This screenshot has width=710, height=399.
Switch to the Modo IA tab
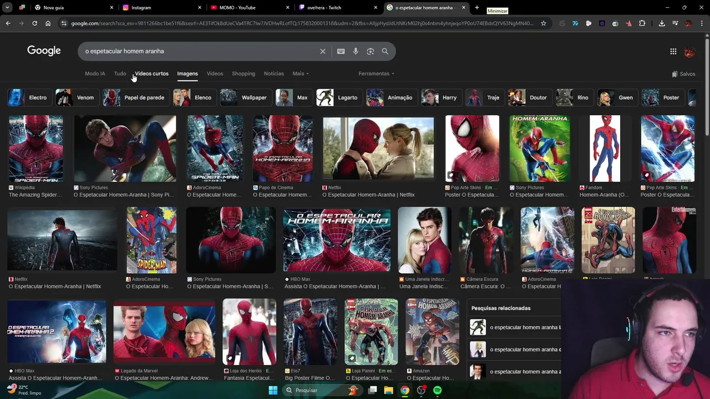point(95,74)
